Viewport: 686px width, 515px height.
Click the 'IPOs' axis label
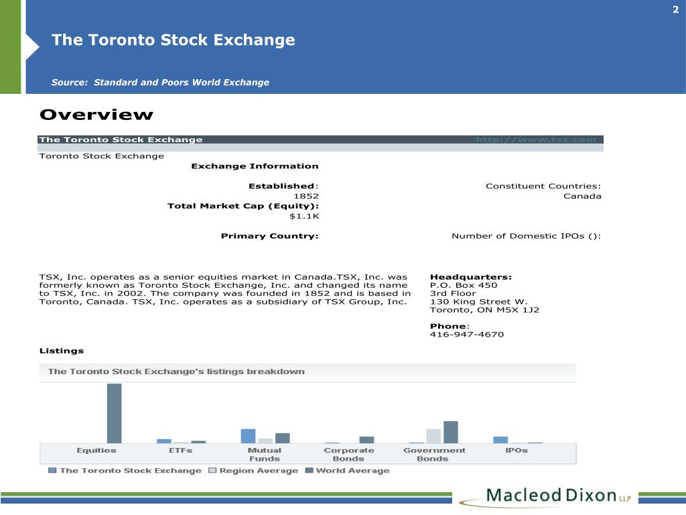coord(517,450)
